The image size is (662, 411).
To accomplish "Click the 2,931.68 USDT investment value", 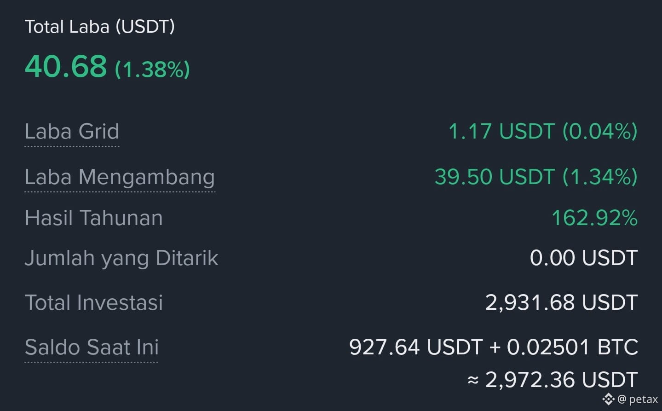I will pos(562,303).
